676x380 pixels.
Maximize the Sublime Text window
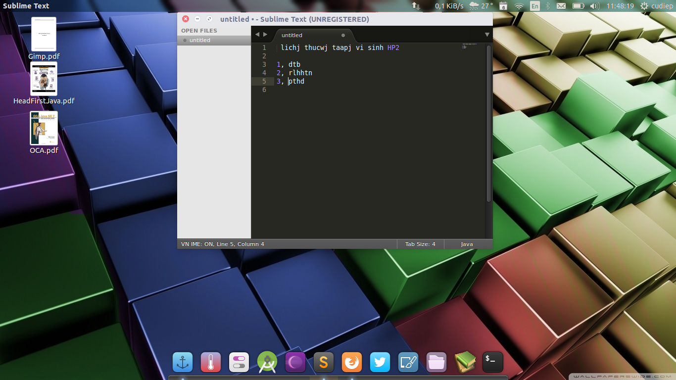coord(209,19)
